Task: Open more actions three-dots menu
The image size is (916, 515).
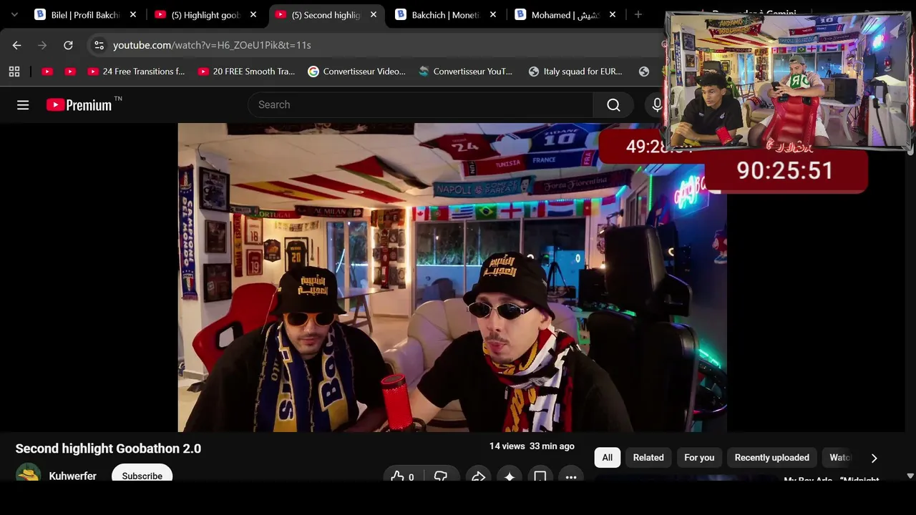Action: pos(571,476)
